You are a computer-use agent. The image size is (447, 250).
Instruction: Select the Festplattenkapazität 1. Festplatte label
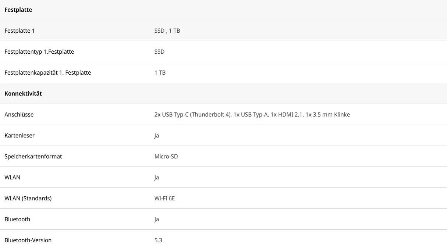click(47, 73)
